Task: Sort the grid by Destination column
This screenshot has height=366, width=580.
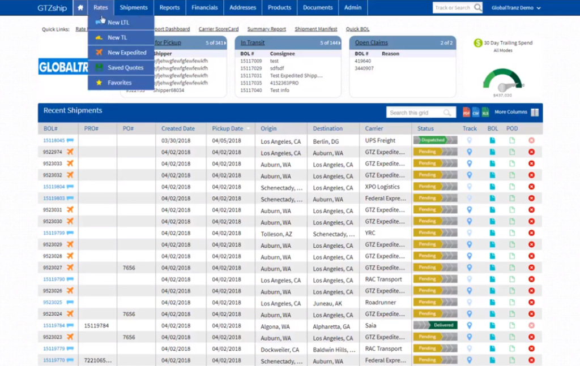Action: click(328, 128)
